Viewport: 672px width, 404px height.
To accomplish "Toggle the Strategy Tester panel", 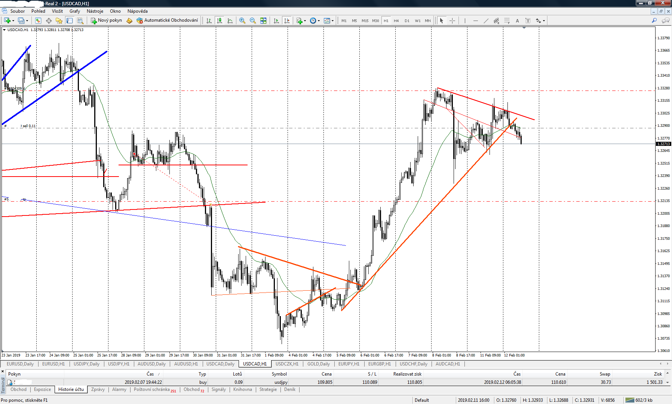I will [x=80, y=21].
